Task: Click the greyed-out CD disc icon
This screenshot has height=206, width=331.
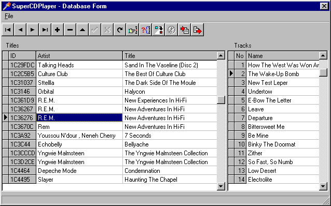Action: point(171,30)
